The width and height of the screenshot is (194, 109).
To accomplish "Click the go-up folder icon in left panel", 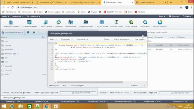I will [x=34, y=32].
